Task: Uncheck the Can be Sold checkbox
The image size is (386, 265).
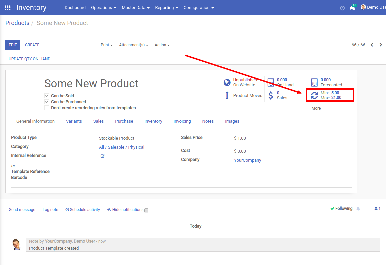Action: pos(47,96)
